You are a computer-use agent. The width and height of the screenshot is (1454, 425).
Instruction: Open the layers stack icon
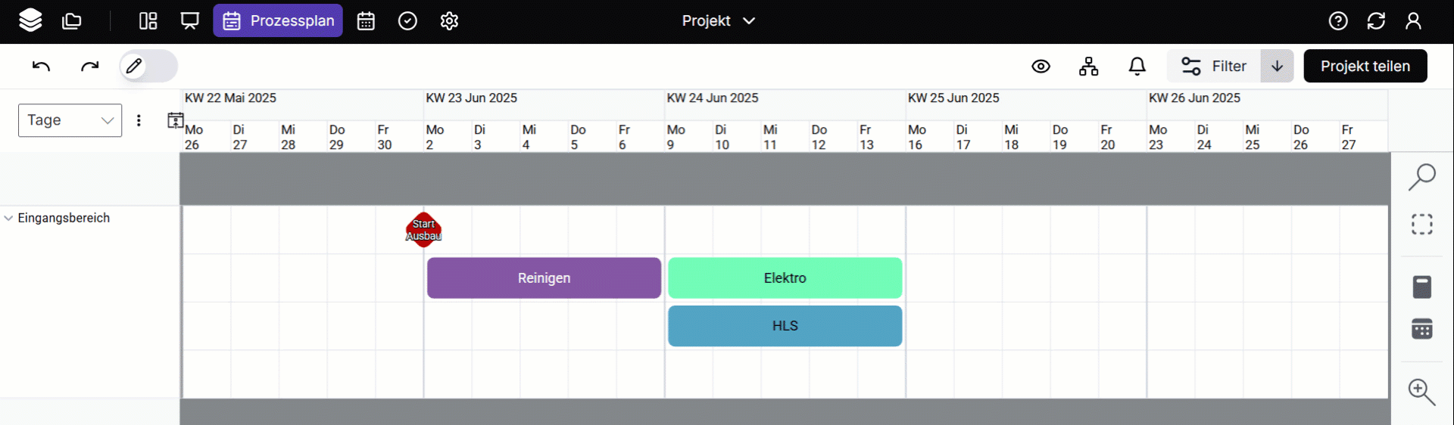[30, 20]
